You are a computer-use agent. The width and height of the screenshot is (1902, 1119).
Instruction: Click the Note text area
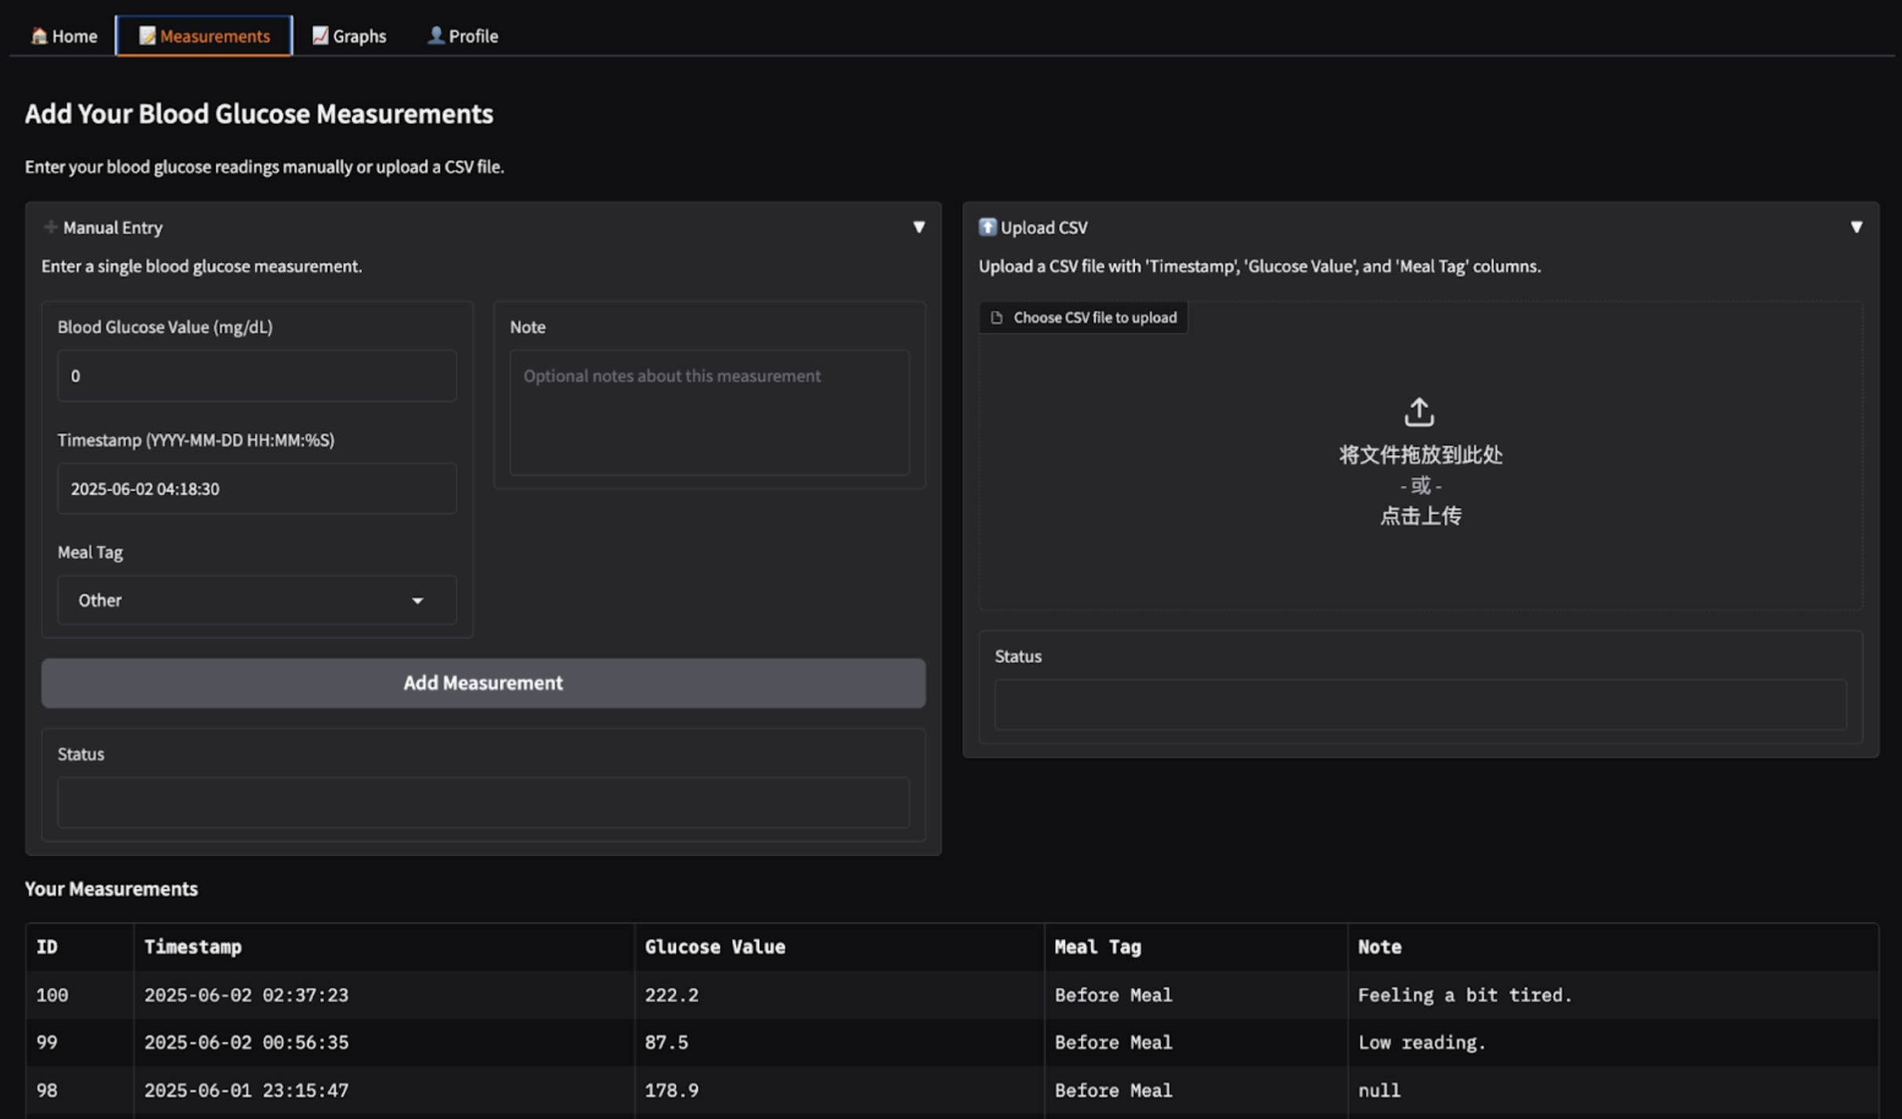710,413
